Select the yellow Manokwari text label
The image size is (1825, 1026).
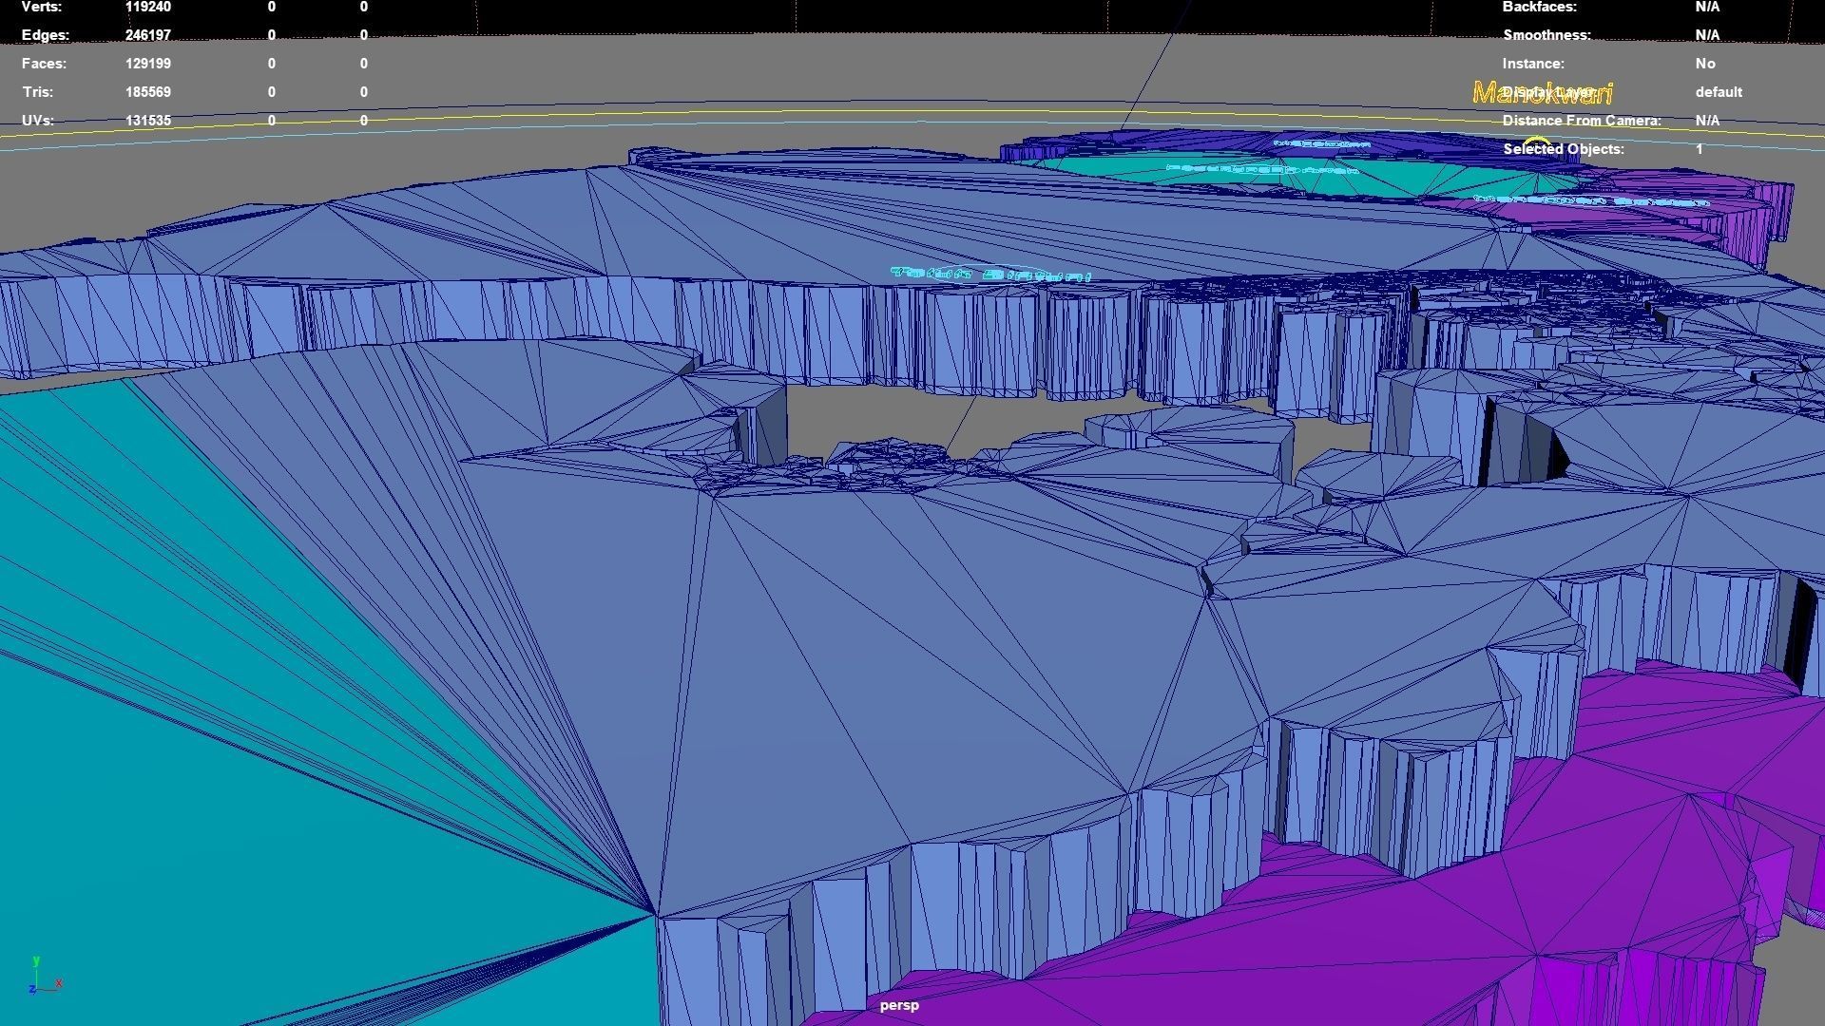coord(1542,93)
